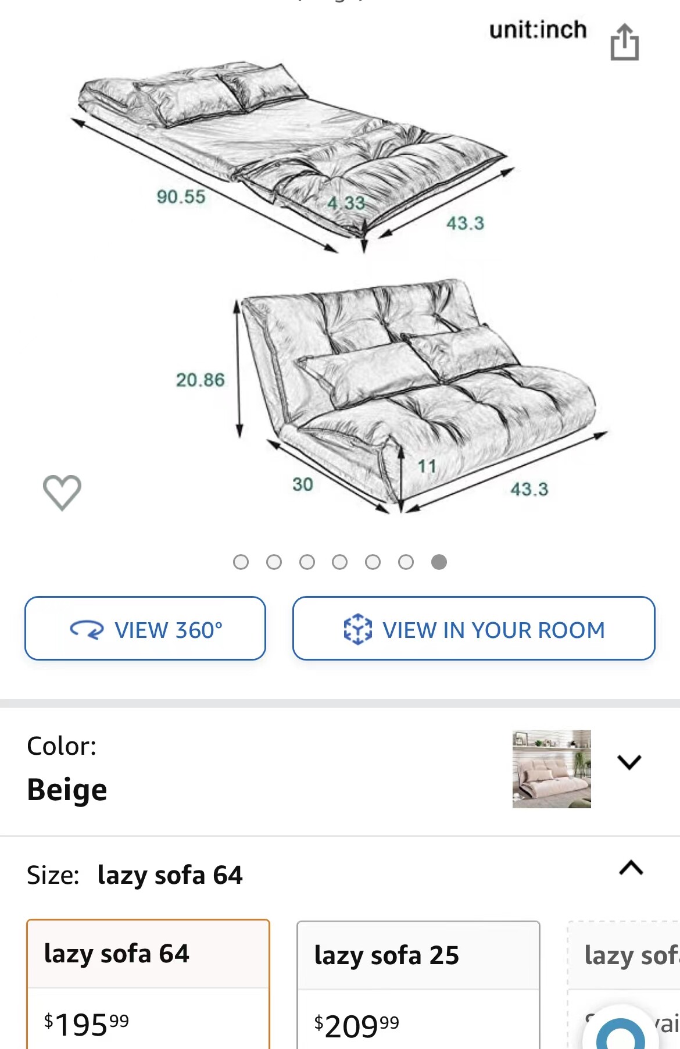Tap the share icon
The image size is (680, 1049).
point(624,42)
